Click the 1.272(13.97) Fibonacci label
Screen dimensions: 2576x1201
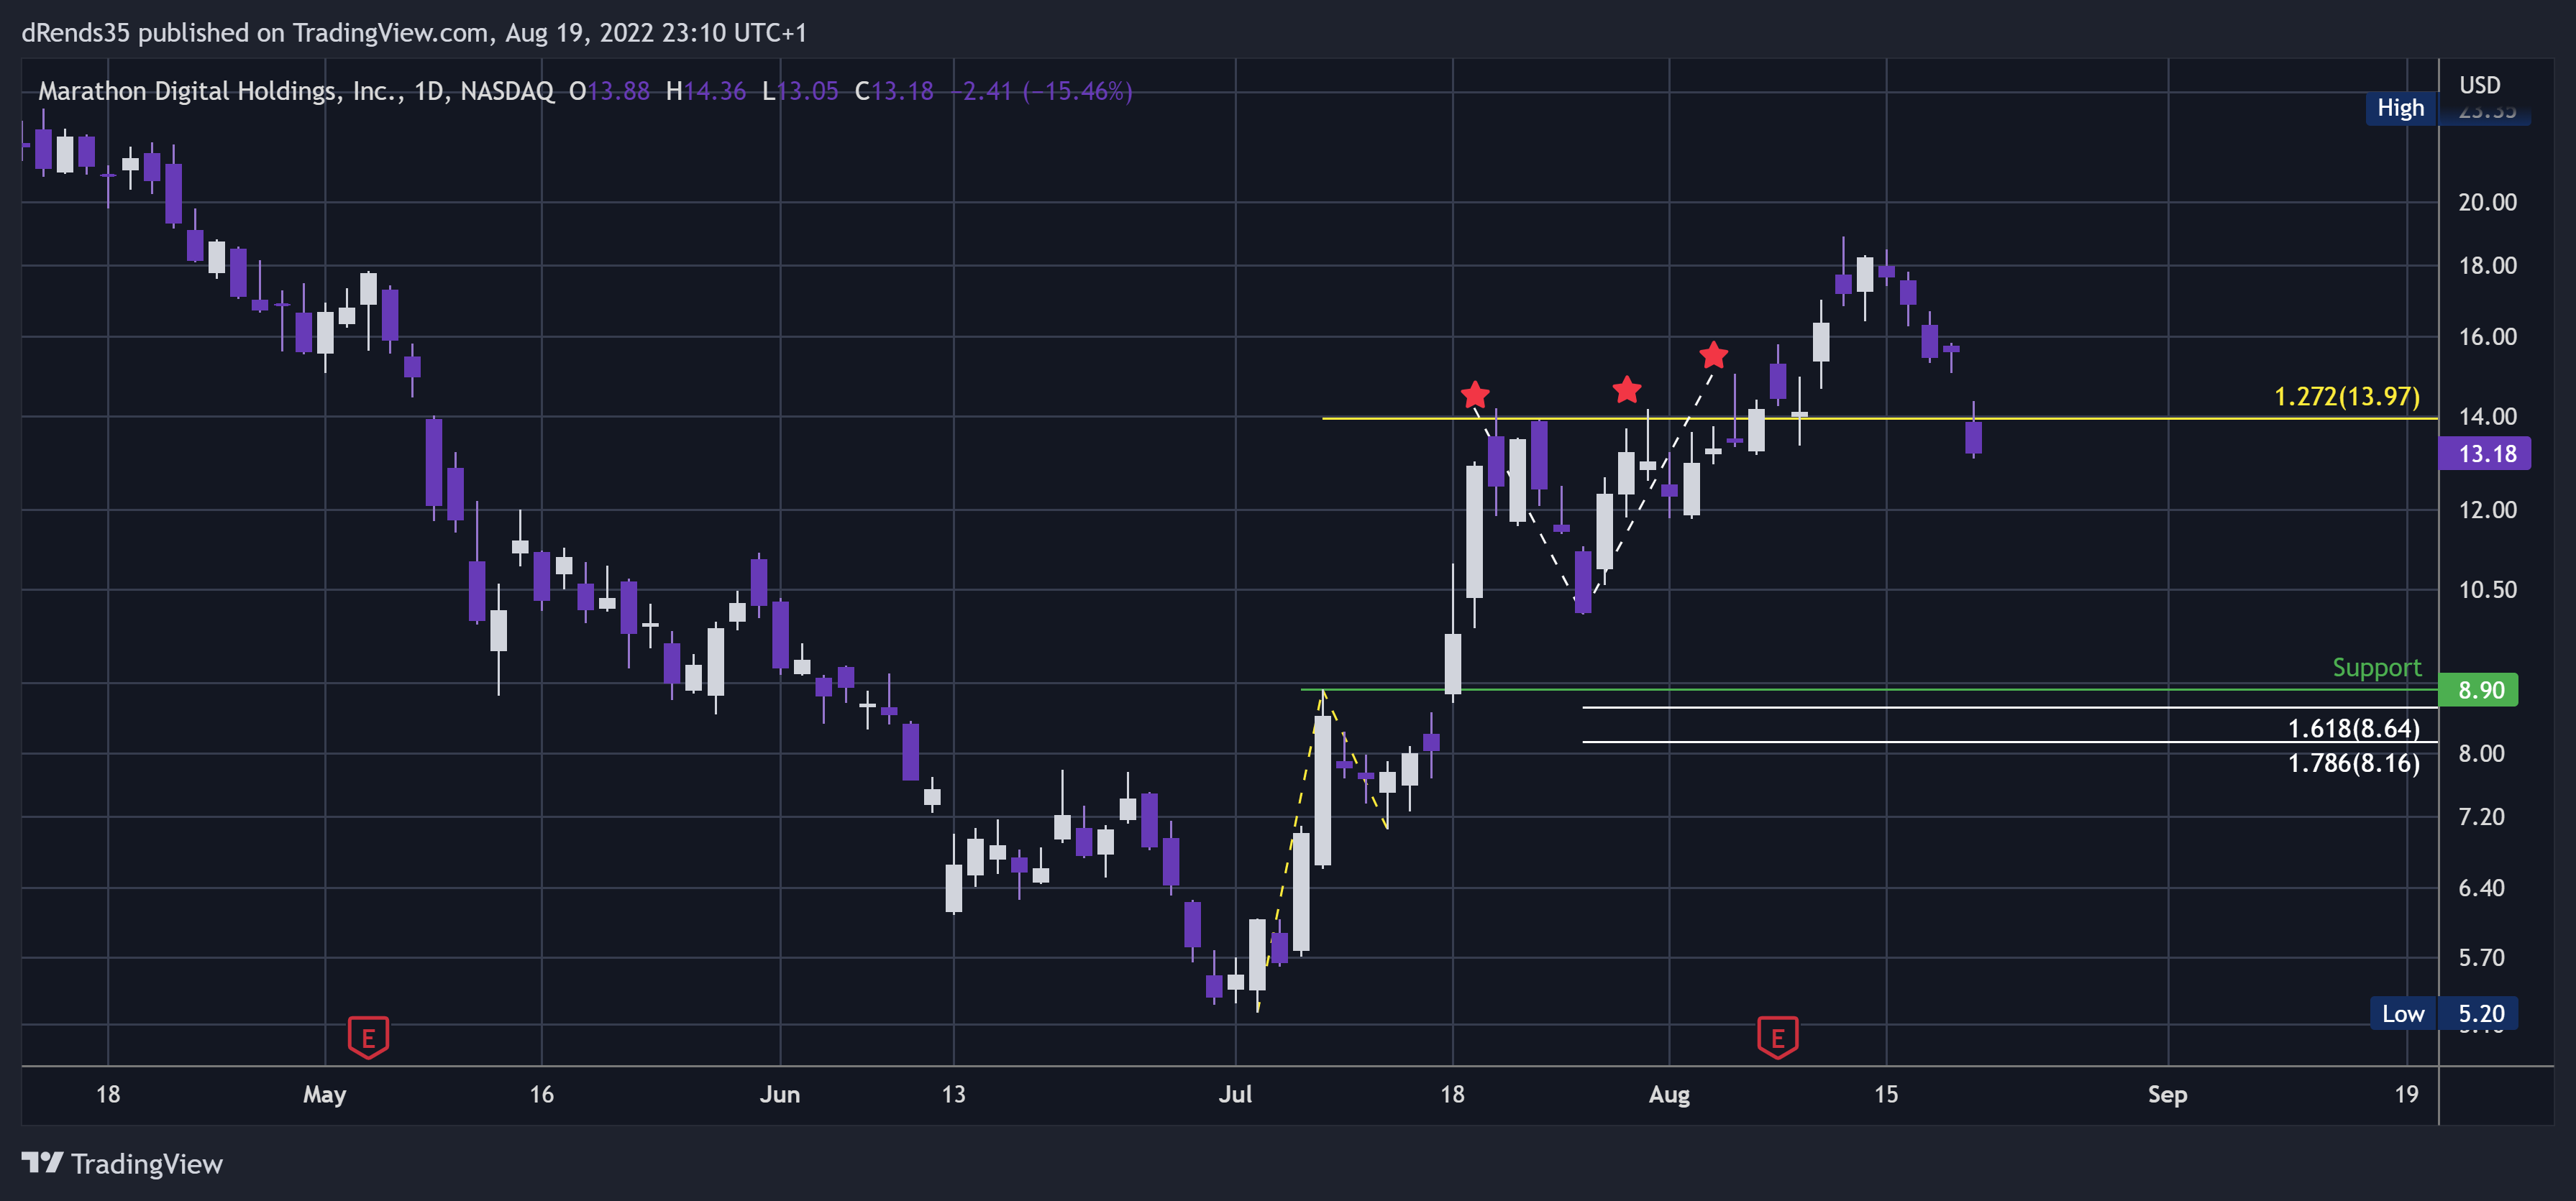click(x=2347, y=397)
